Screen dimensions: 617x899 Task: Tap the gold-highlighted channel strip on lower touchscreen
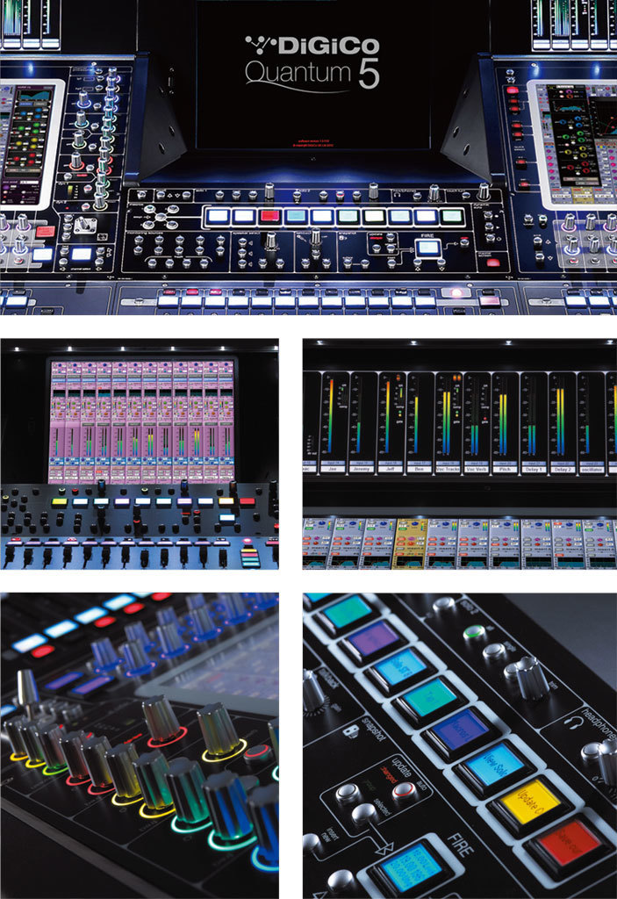[x=411, y=543]
